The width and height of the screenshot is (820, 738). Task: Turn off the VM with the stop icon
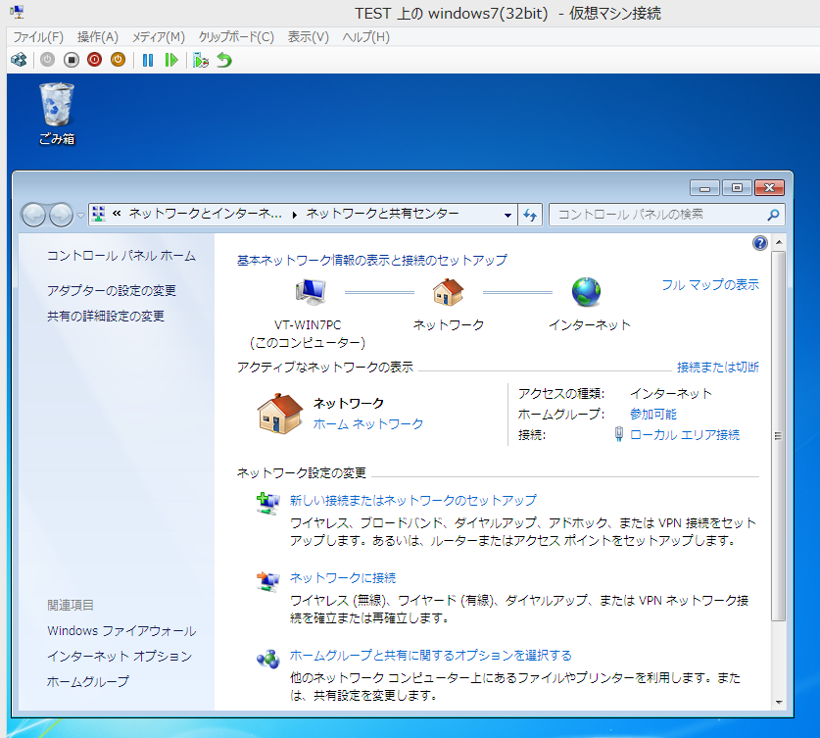pos(72,60)
